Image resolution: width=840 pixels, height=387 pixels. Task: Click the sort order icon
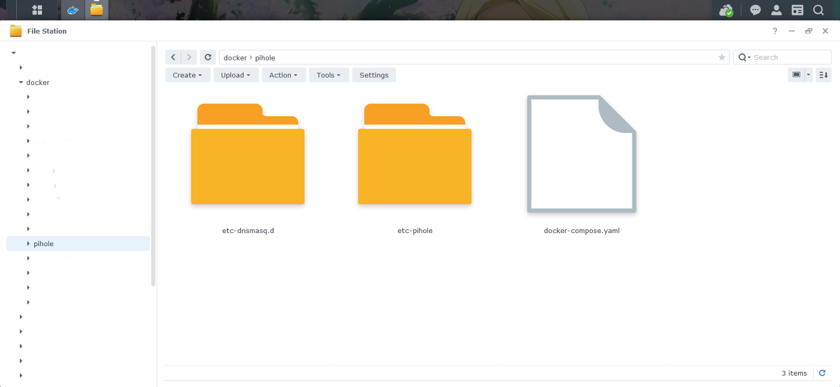824,75
